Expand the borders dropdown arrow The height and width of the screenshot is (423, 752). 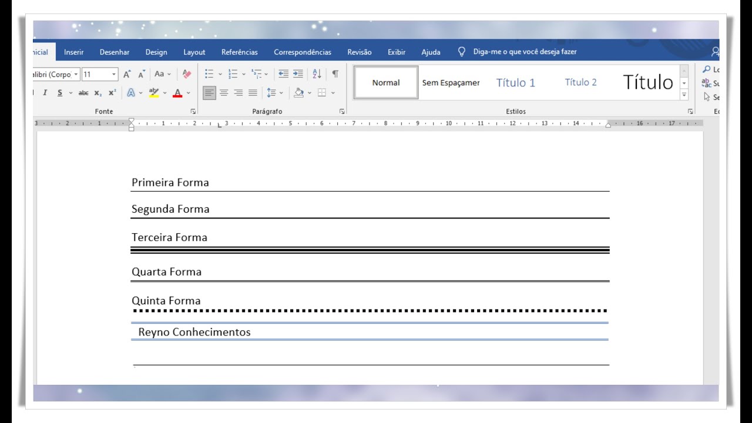pos(333,93)
